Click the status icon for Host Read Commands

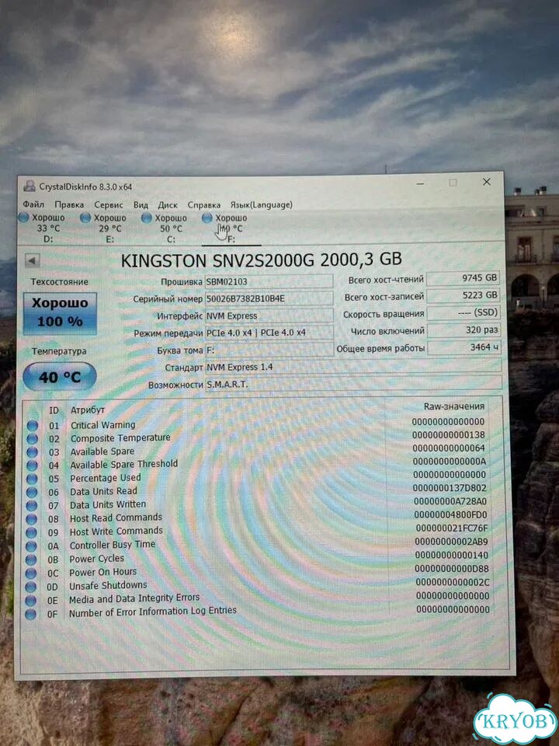[x=31, y=519]
